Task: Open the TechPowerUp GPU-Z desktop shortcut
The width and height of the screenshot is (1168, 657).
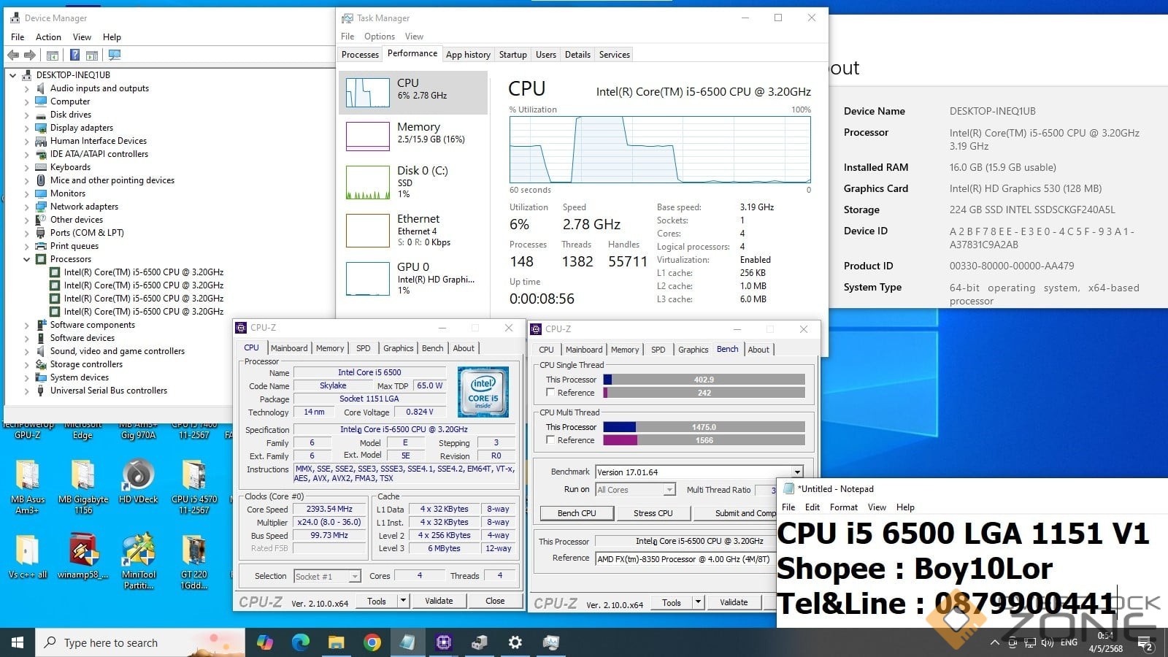Action: pos(28,431)
